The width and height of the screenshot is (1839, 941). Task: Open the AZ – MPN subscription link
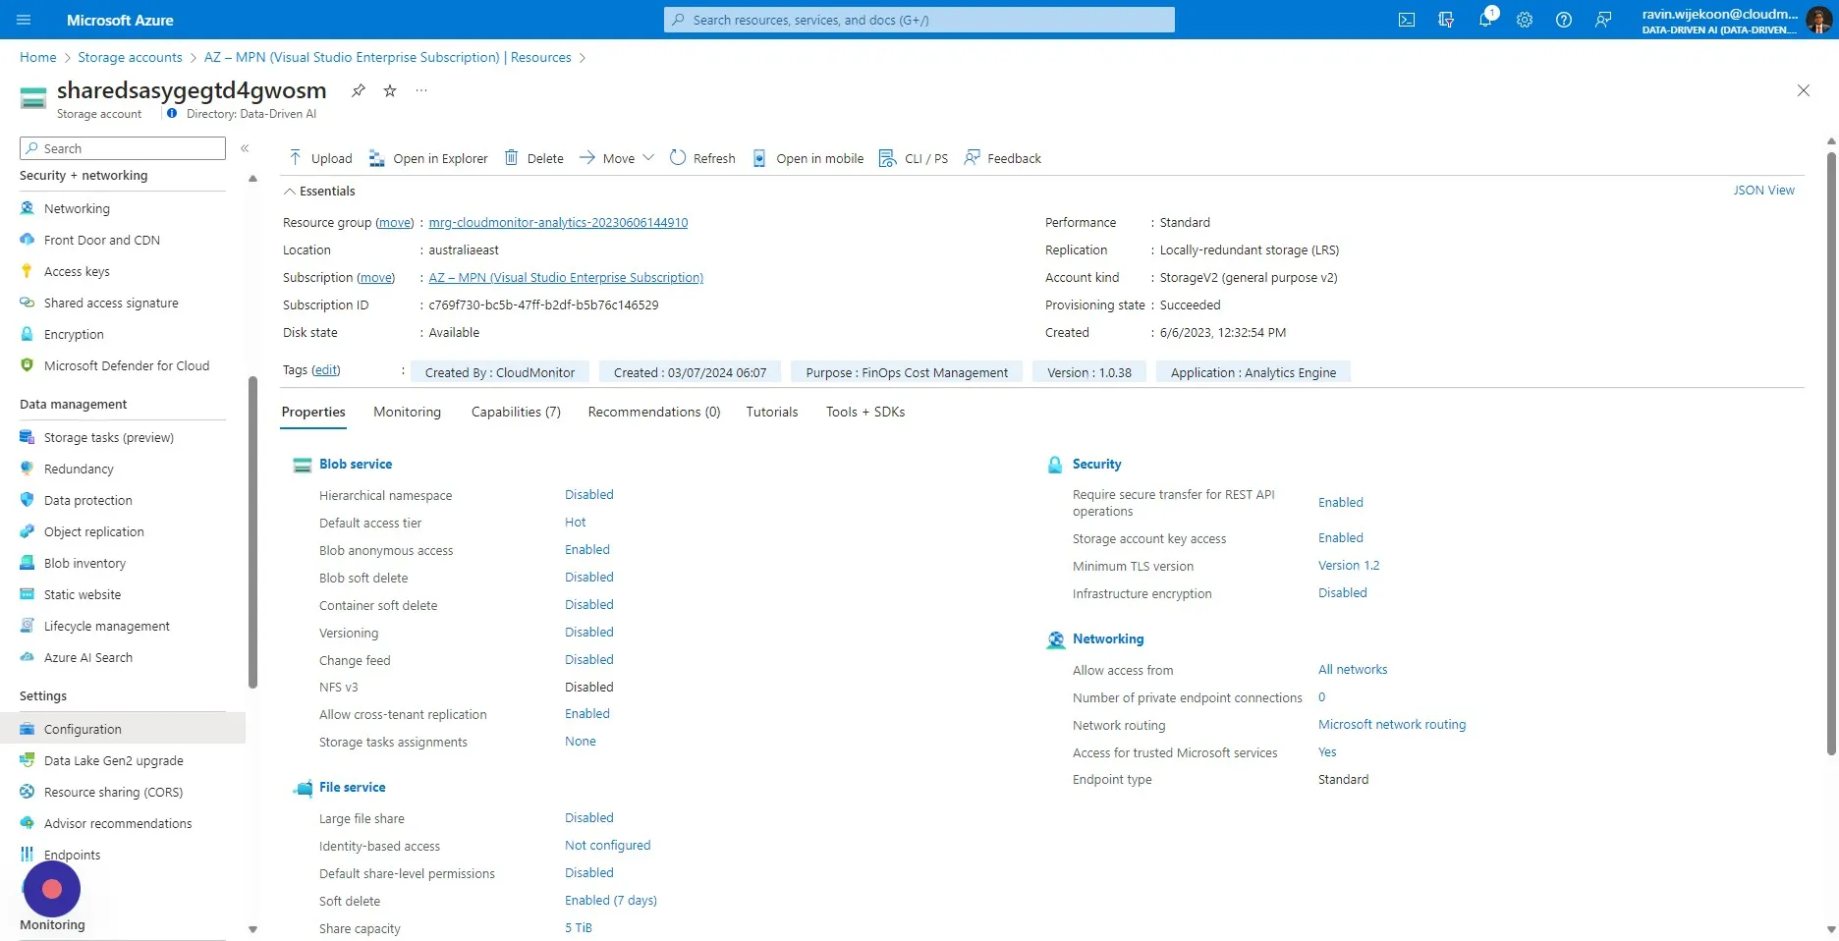point(566,278)
